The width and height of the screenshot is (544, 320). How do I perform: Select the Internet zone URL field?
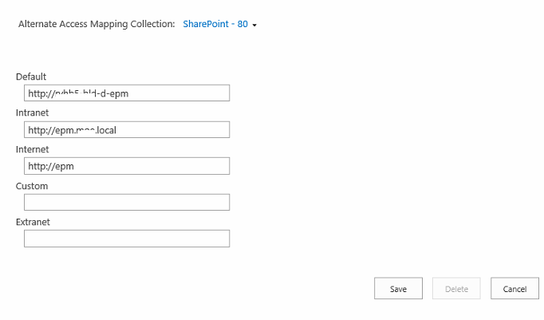127,166
